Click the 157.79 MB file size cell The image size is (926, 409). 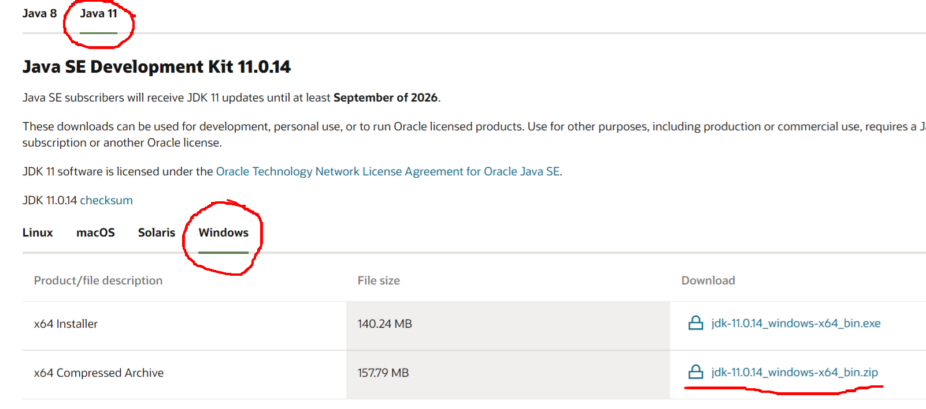[383, 373]
